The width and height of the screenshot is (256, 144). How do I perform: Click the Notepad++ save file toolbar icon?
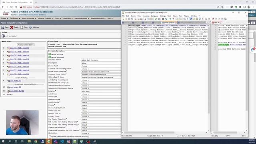coord(129,19)
